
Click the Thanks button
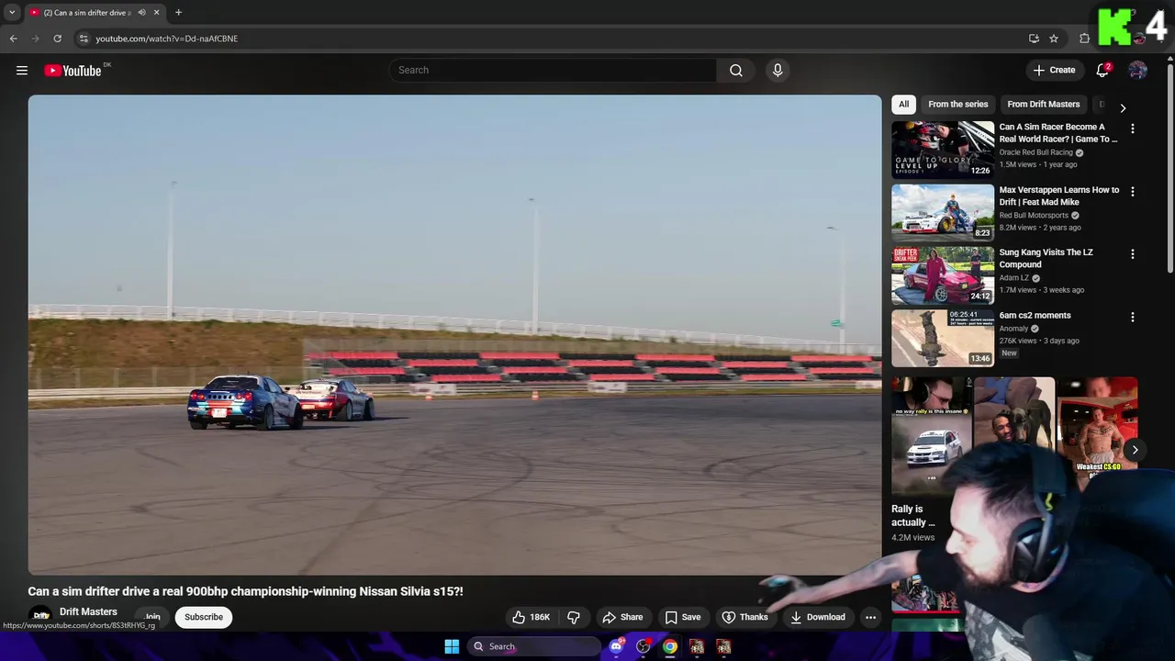(744, 617)
